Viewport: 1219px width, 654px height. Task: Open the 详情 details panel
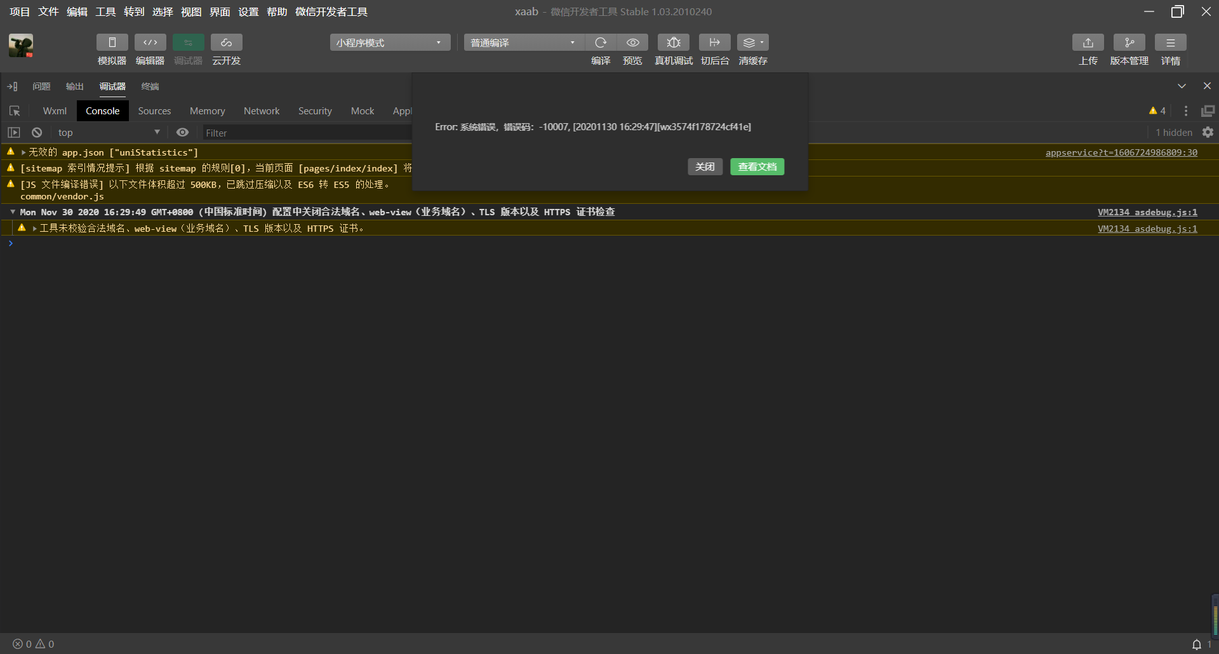pyautogui.click(x=1171, y=43)
